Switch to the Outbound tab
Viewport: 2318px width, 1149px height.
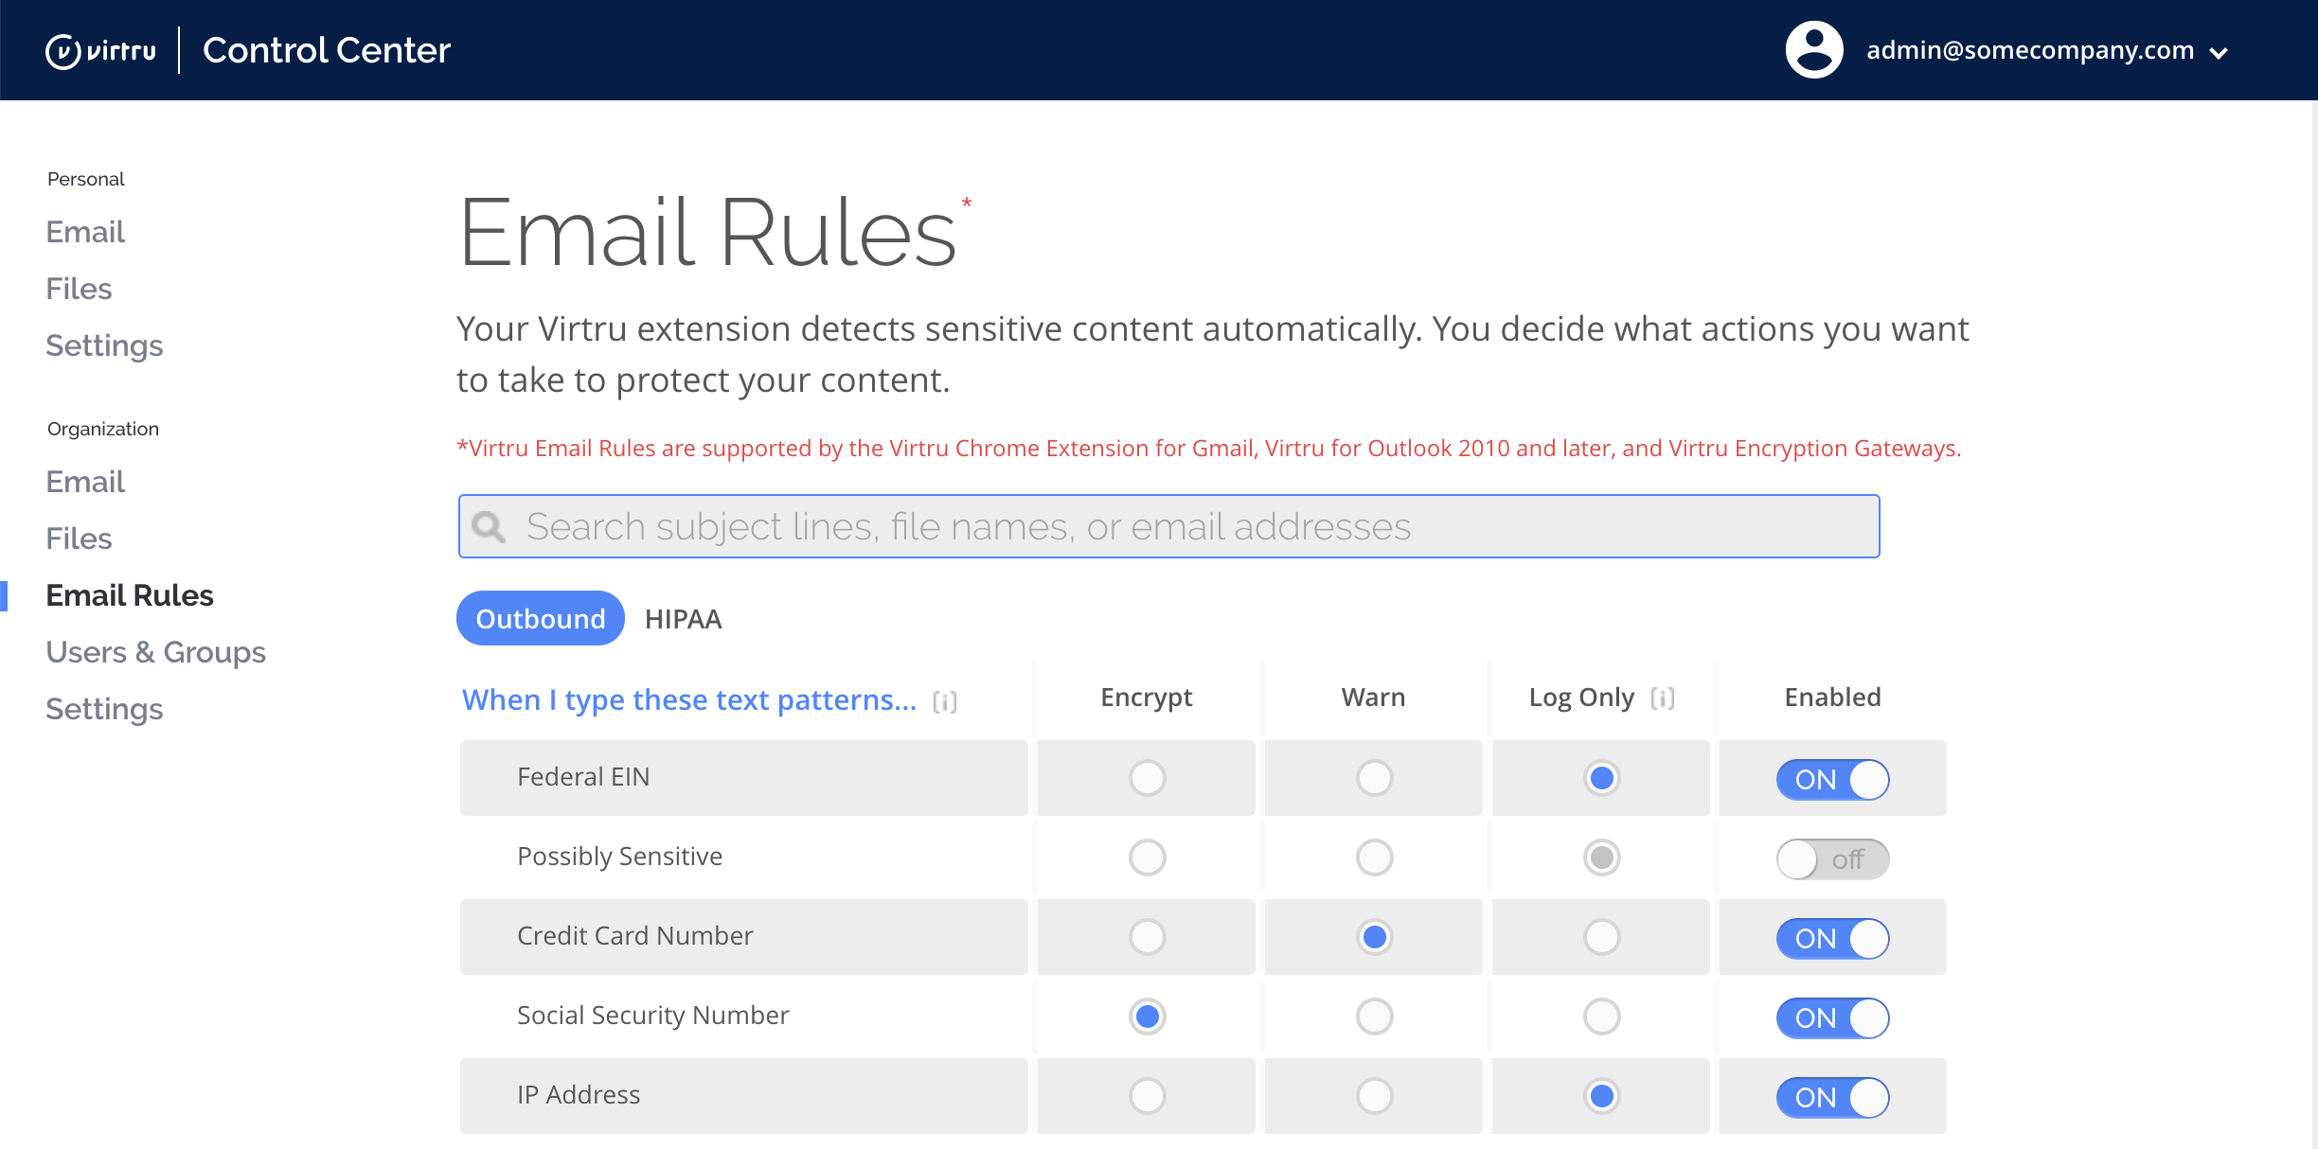click(x=541, y=618)
